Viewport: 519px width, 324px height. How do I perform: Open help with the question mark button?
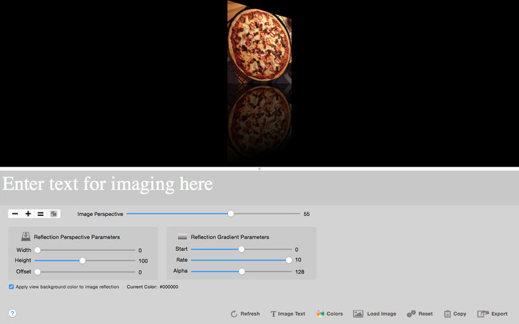12,313
